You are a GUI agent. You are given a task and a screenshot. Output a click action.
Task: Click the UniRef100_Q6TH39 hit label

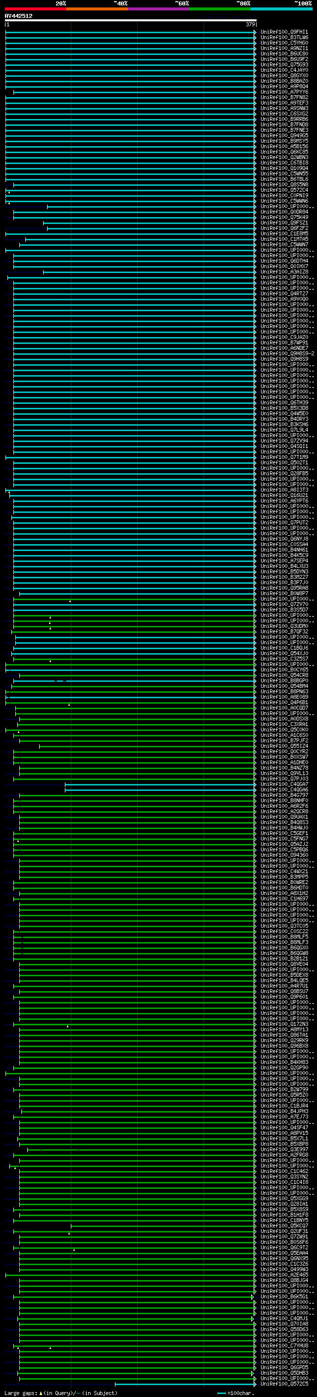(x=284, y=402)
